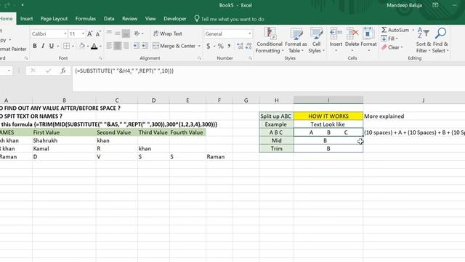Open the Font Color dropdown arrow
Image resolution: width=465 pixels, height=262 pixels.
click(x=100, y=46)
